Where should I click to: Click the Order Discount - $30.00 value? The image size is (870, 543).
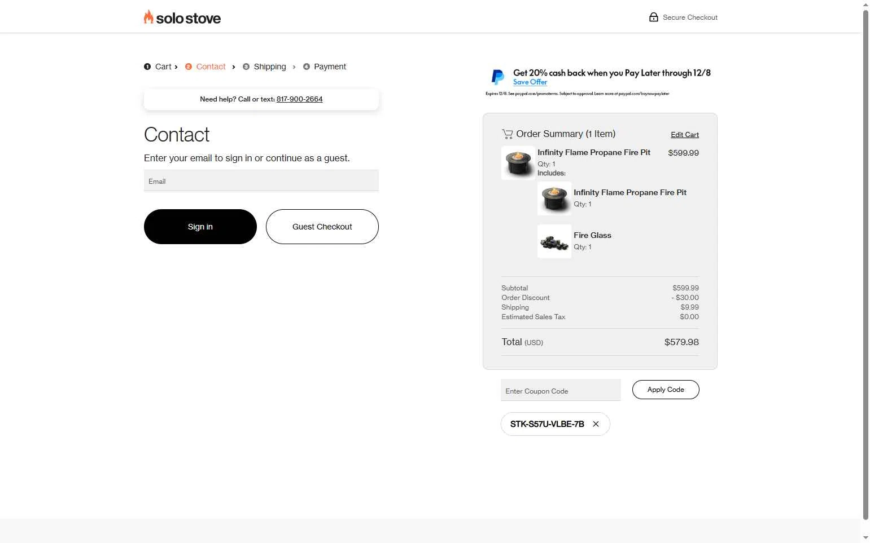coord(685,298)
